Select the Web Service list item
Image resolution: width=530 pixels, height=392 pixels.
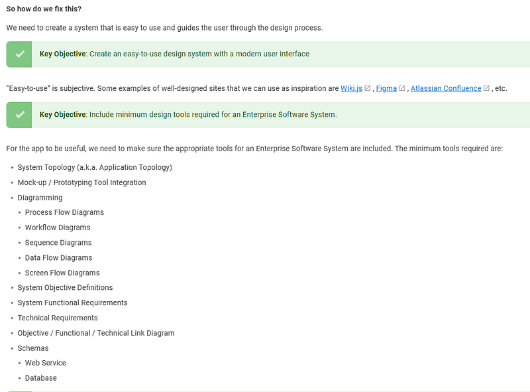click(x=45, y=363)
